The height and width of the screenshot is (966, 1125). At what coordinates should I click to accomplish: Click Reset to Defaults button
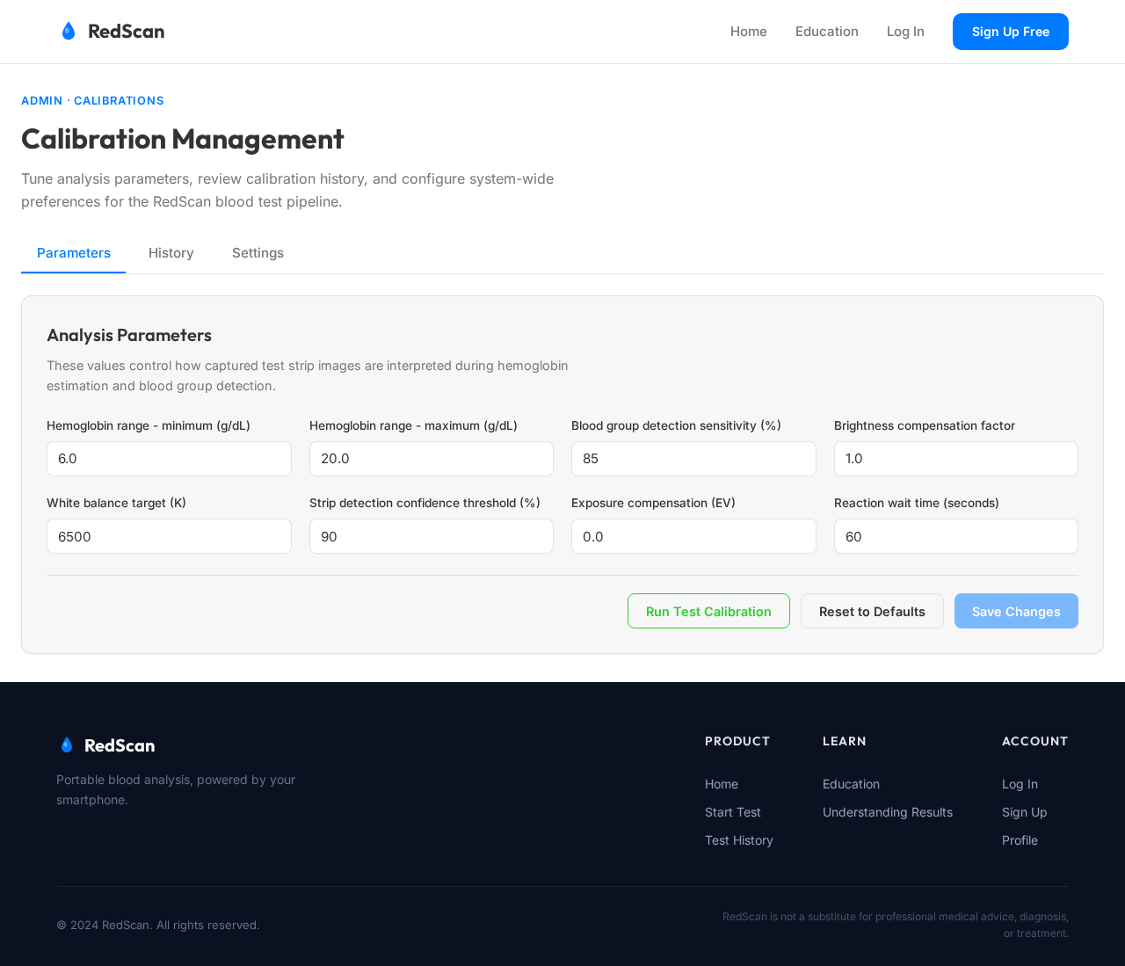tap(872, 611)
